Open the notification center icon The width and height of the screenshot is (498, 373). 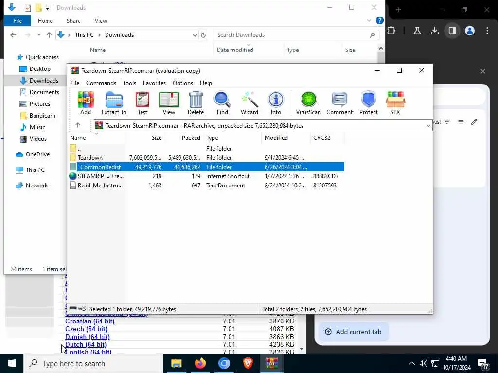click(x=483, y=364)
